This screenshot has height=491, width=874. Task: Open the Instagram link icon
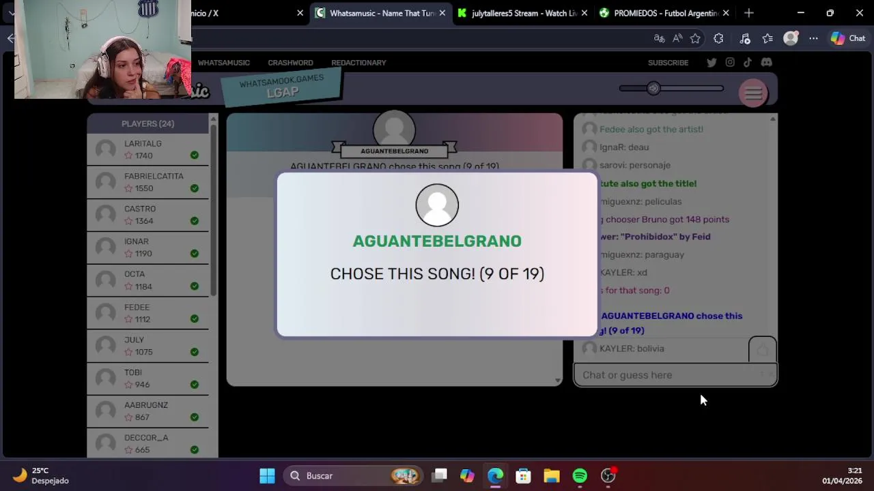tap(730, 63)
